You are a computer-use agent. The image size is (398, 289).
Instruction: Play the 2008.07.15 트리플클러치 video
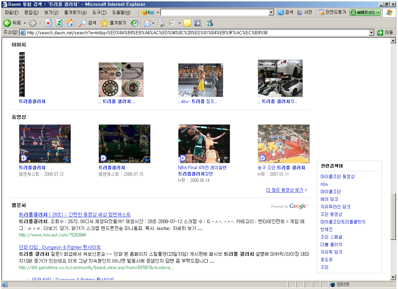click(124, 144)
